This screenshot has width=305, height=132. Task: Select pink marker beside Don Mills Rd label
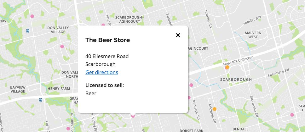tap(68, 129)
